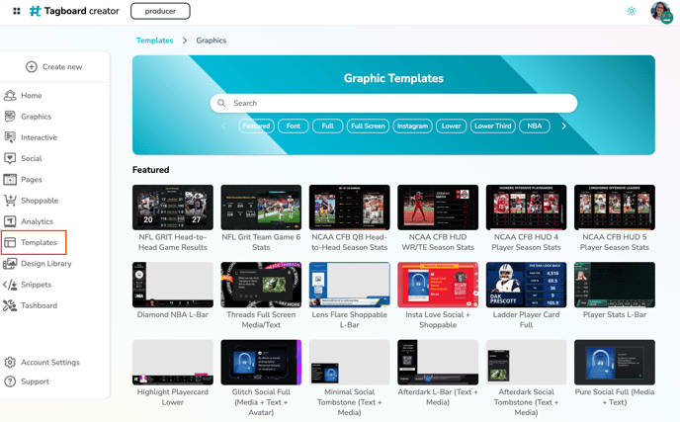This screenshot has height=422, width=680.
Task: Click the Create new label
Action: [62, 67]
